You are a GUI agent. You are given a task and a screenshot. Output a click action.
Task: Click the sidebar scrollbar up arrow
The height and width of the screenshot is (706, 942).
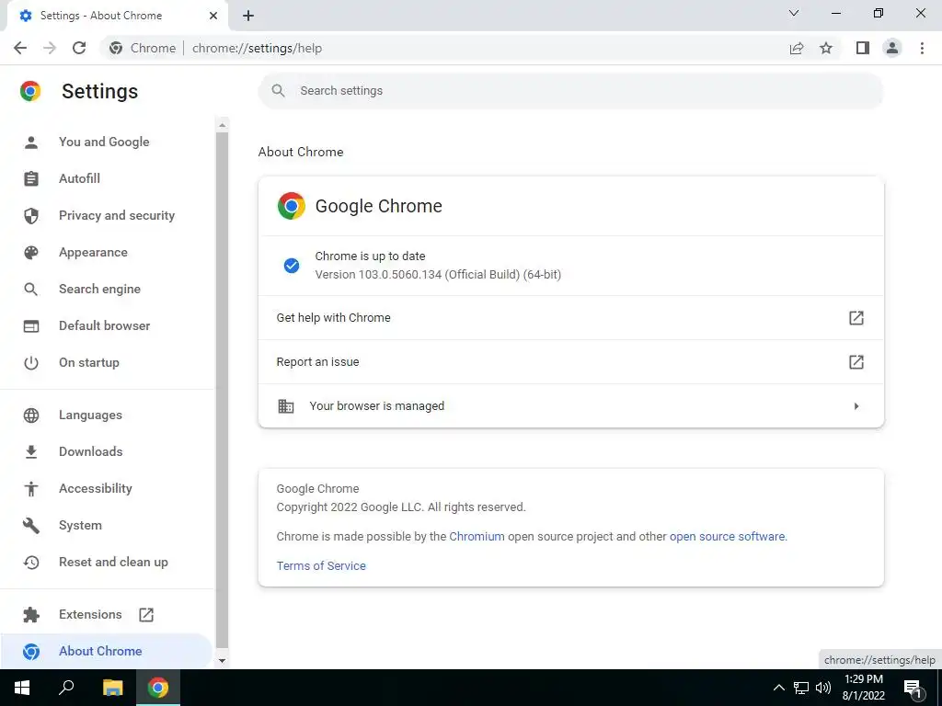[x=223, y=125]
